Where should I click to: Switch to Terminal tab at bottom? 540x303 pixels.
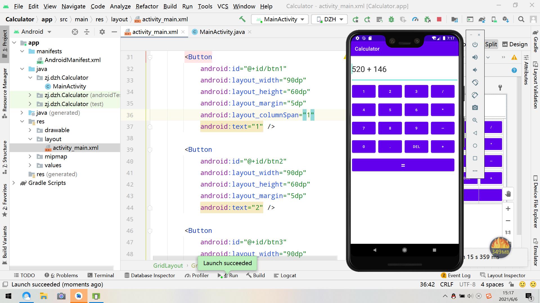coord(104,275)
